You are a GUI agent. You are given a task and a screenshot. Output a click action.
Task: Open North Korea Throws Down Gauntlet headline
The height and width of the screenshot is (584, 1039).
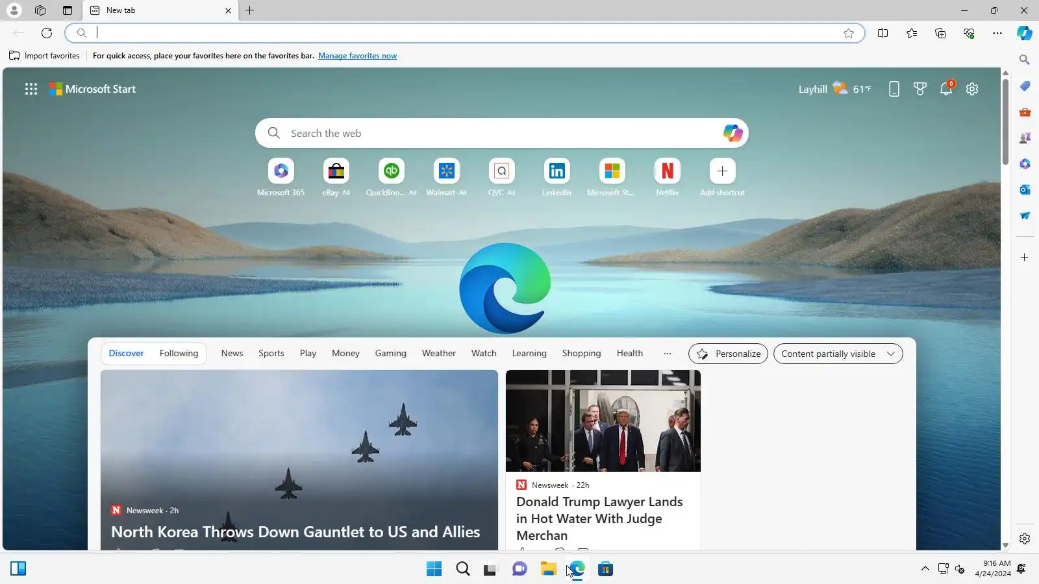[295, 532]
